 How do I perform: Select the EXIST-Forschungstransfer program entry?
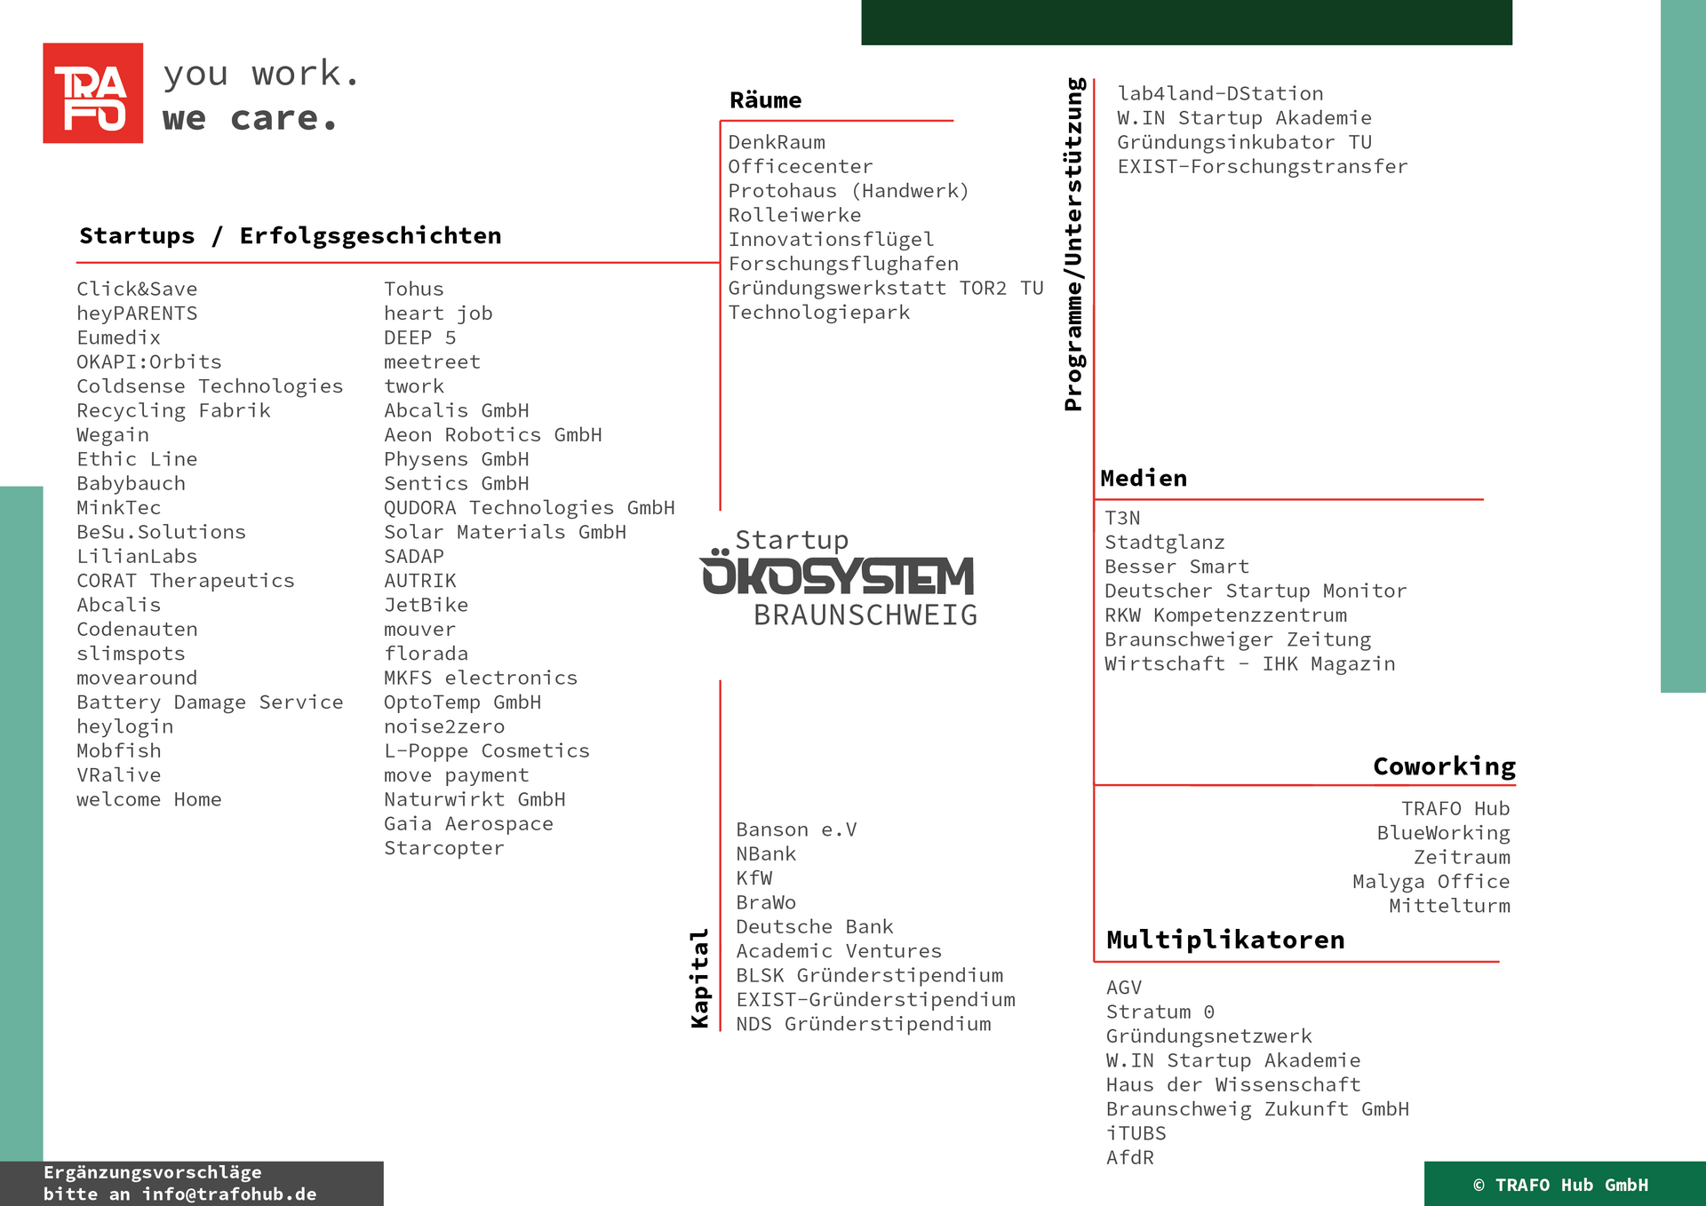(1262, 167)
